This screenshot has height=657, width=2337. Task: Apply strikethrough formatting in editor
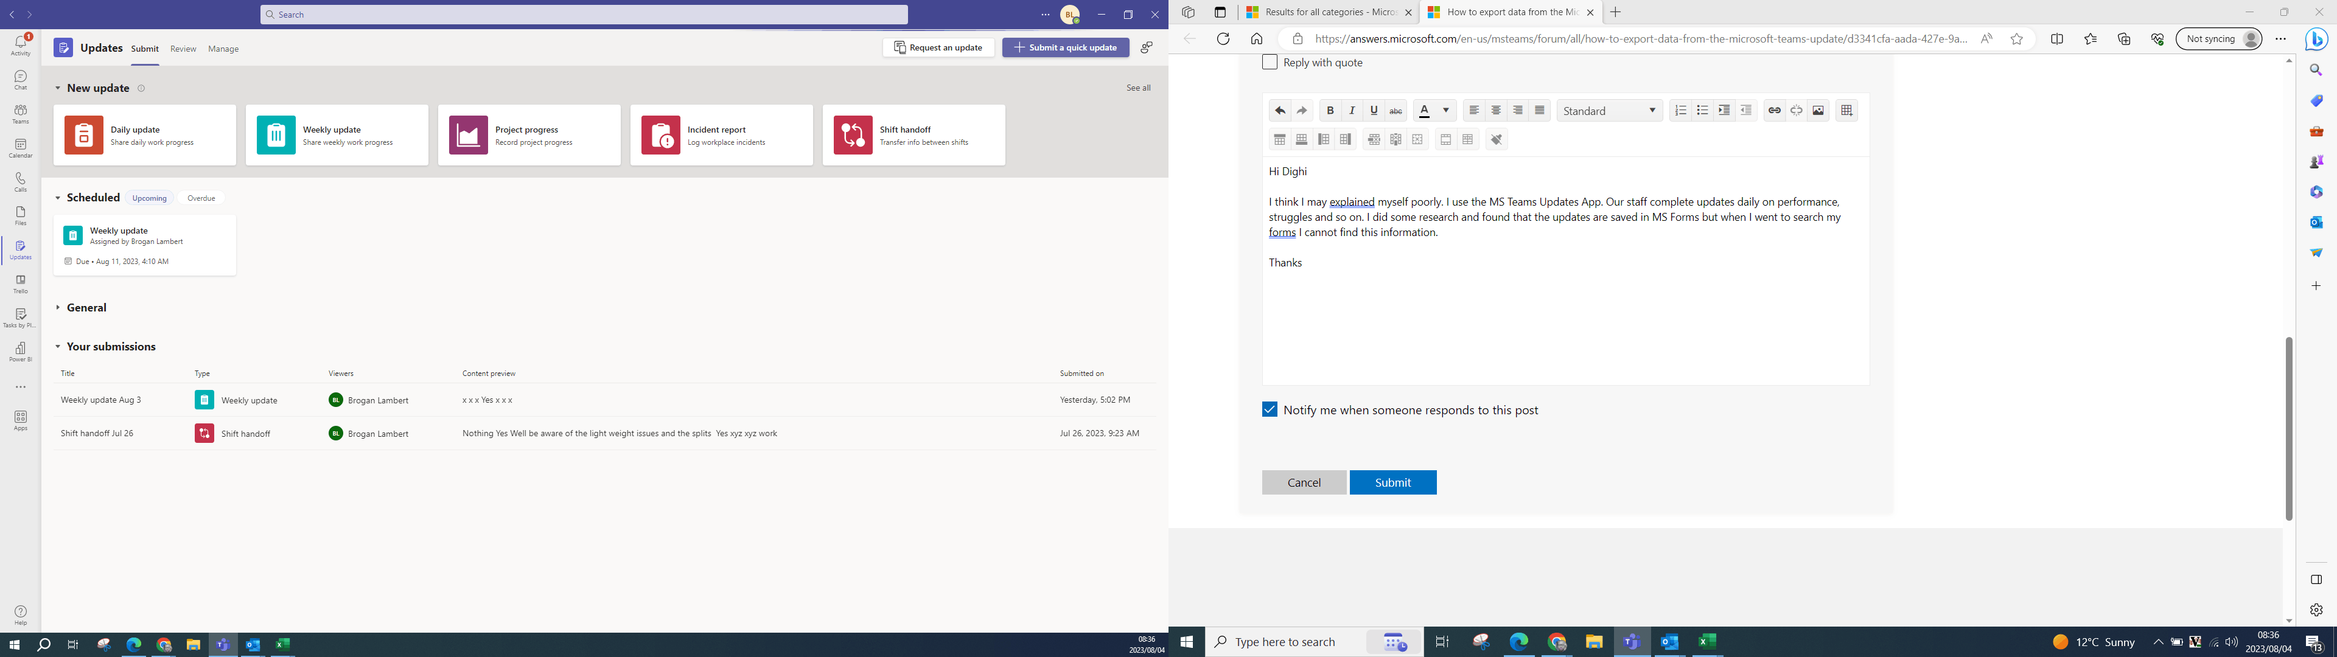[x=1396, y=111]
